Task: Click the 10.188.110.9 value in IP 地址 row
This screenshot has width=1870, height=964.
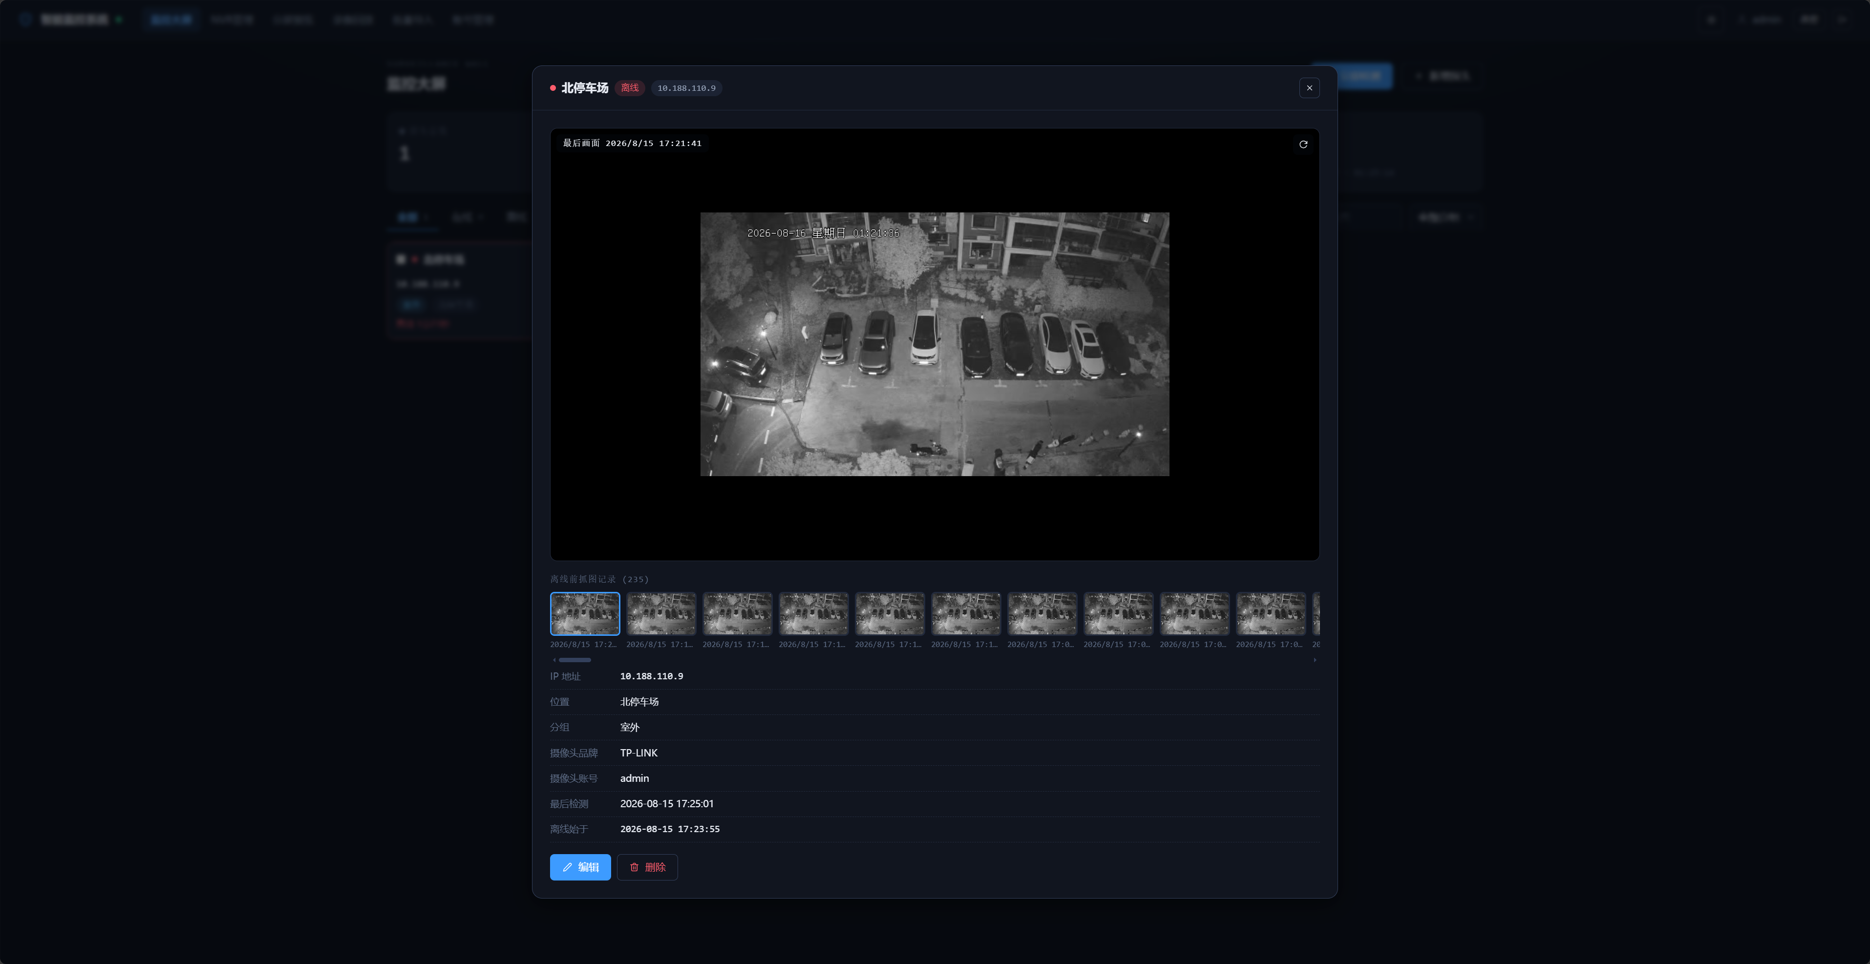Action: coord(651,676)
